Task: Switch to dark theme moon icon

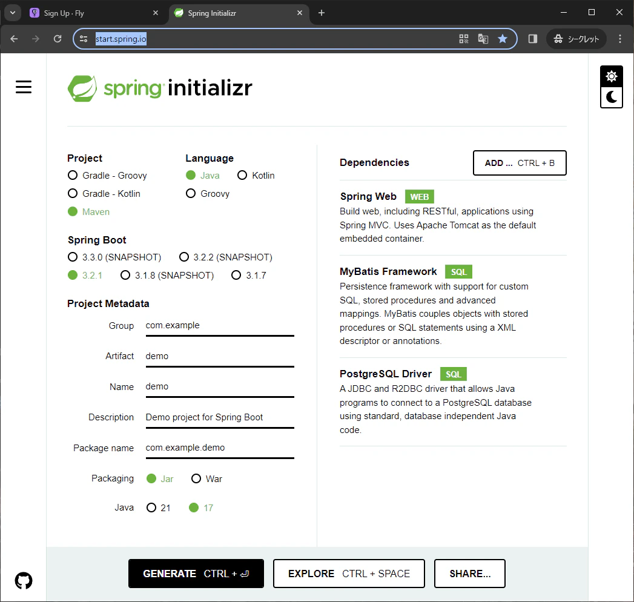Action: [612, 98]
